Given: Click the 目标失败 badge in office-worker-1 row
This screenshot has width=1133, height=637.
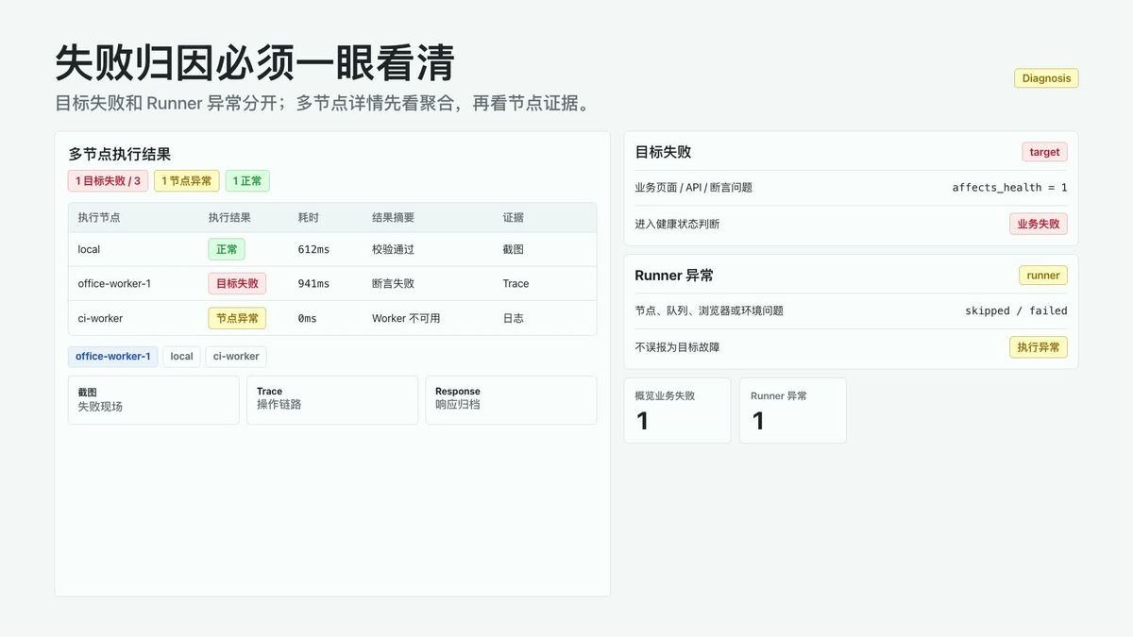Looking at the screenshot, I should click(x=237, y=283).
